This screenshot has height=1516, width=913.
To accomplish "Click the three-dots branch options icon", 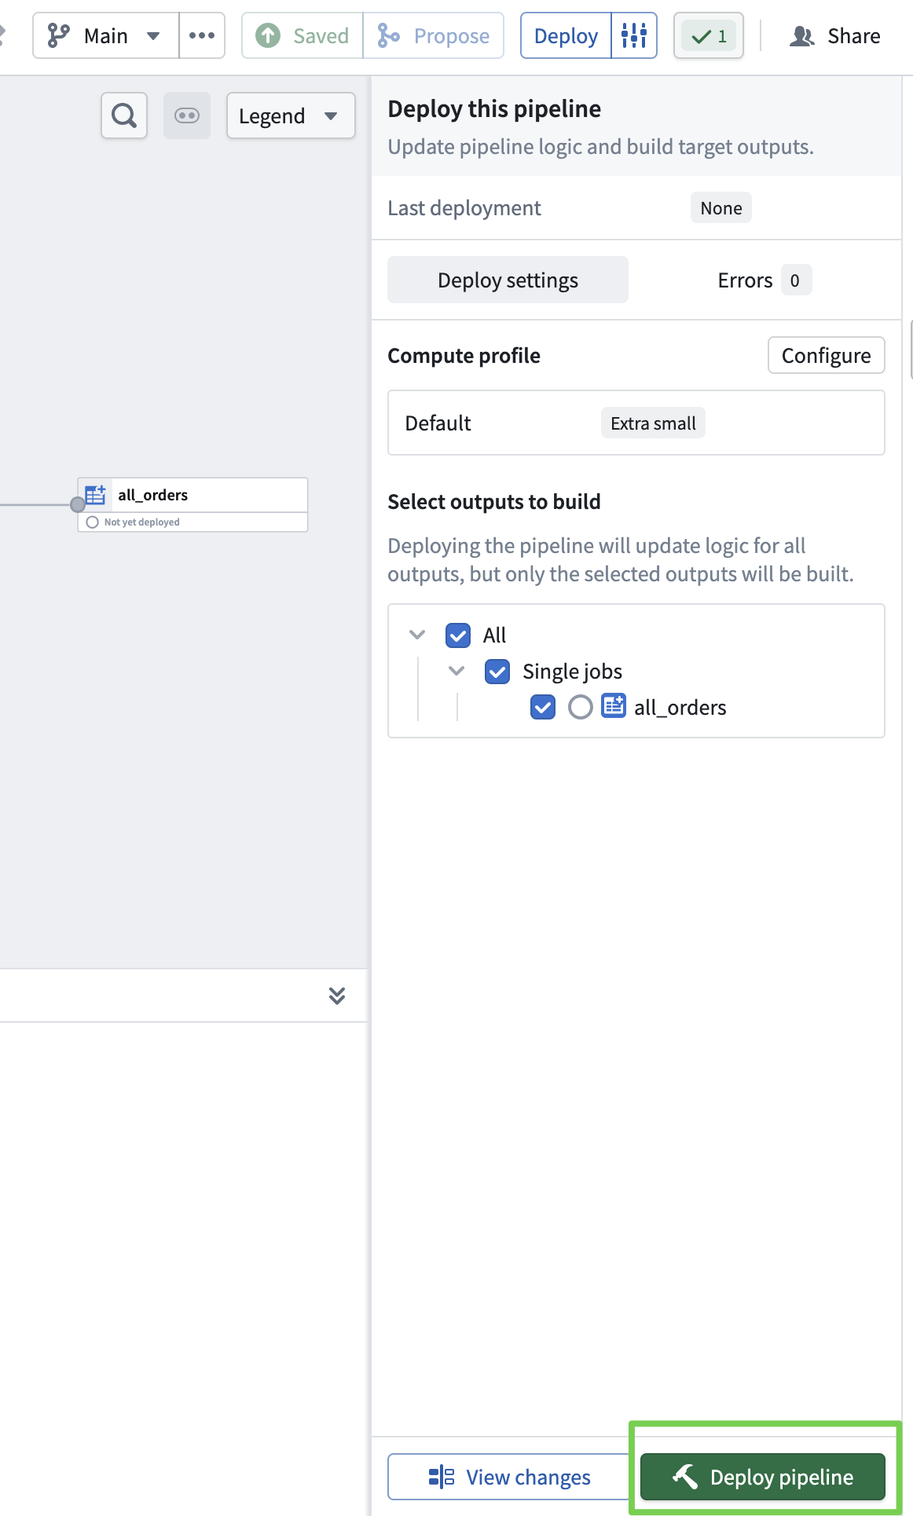I will coord(202,35).
